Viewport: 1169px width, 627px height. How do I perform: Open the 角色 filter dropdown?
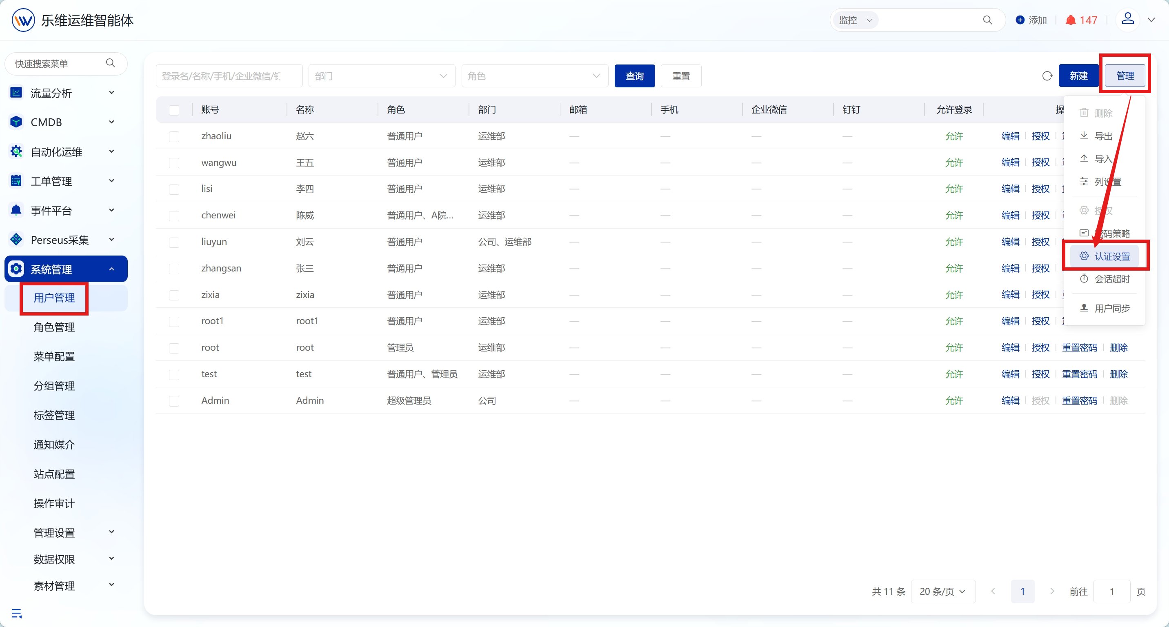(535, 76)
